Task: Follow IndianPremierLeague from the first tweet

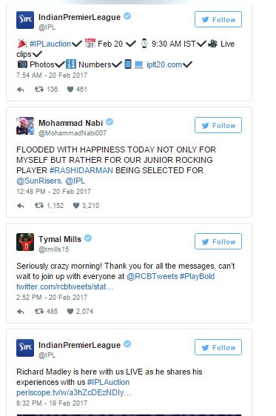Action: coord(218,19)
